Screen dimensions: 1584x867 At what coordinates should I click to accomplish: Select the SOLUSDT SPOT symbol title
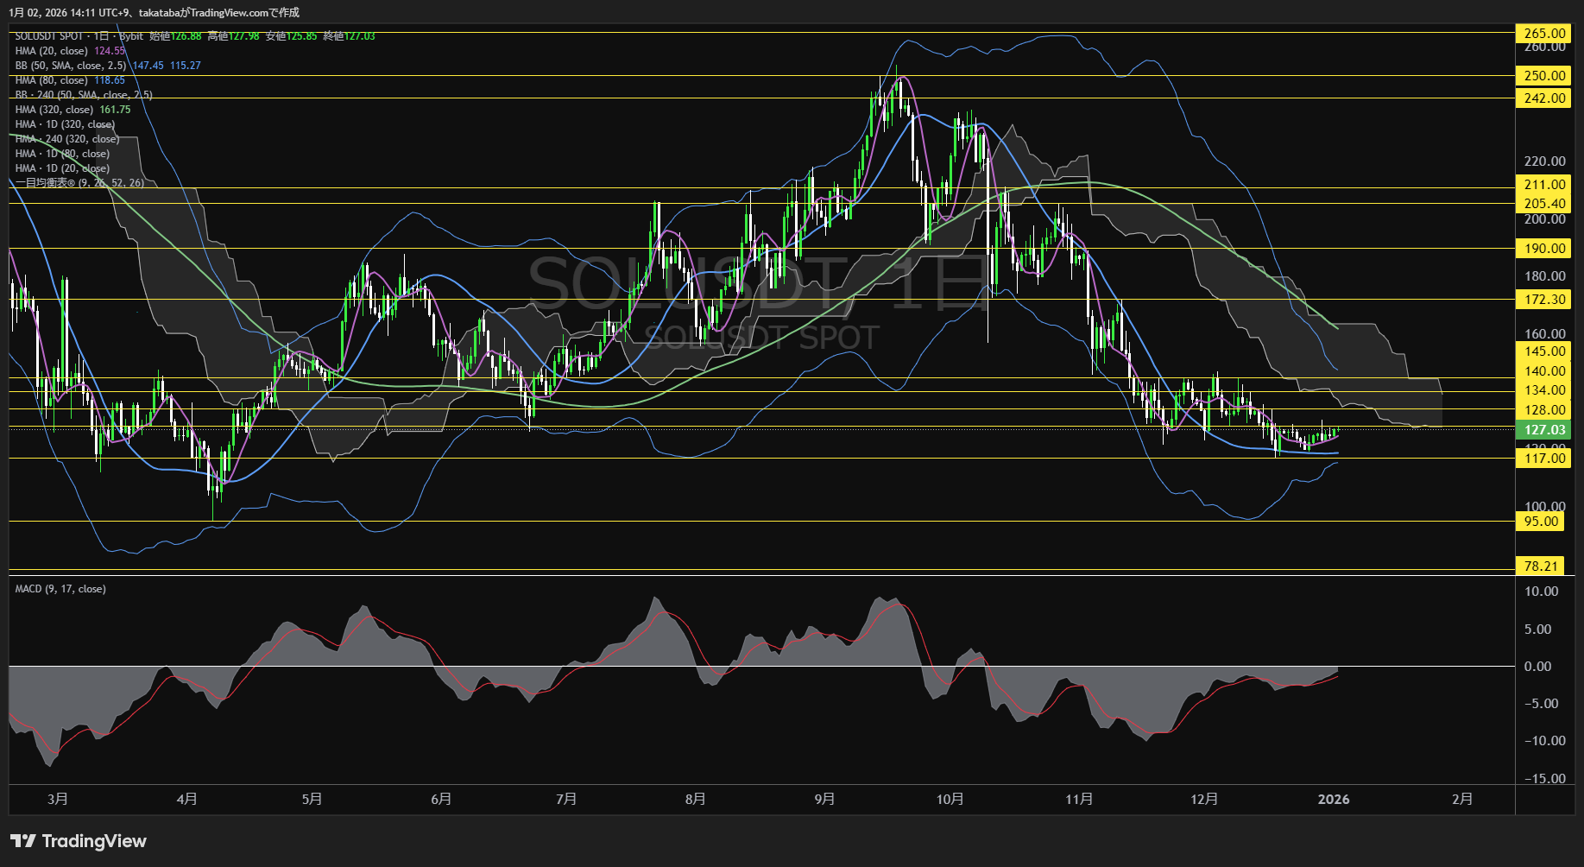tap(50, 36)
